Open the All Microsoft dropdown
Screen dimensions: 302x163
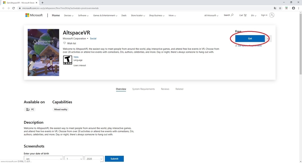tap(211, 15)
